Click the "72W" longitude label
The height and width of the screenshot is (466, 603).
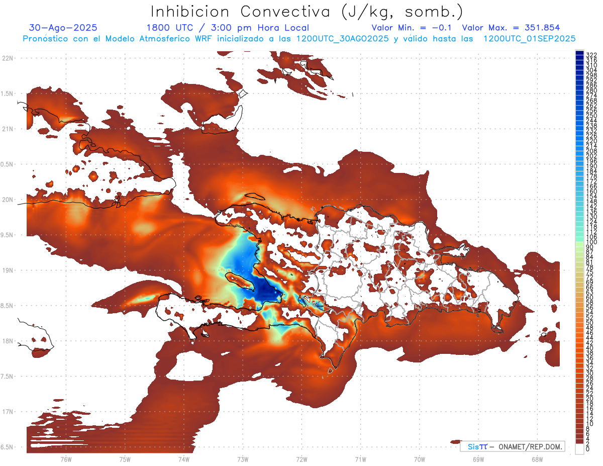coord(301,459)
